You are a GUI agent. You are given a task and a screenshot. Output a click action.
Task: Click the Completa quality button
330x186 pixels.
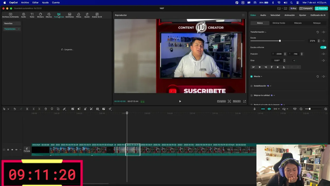point(221,101)
